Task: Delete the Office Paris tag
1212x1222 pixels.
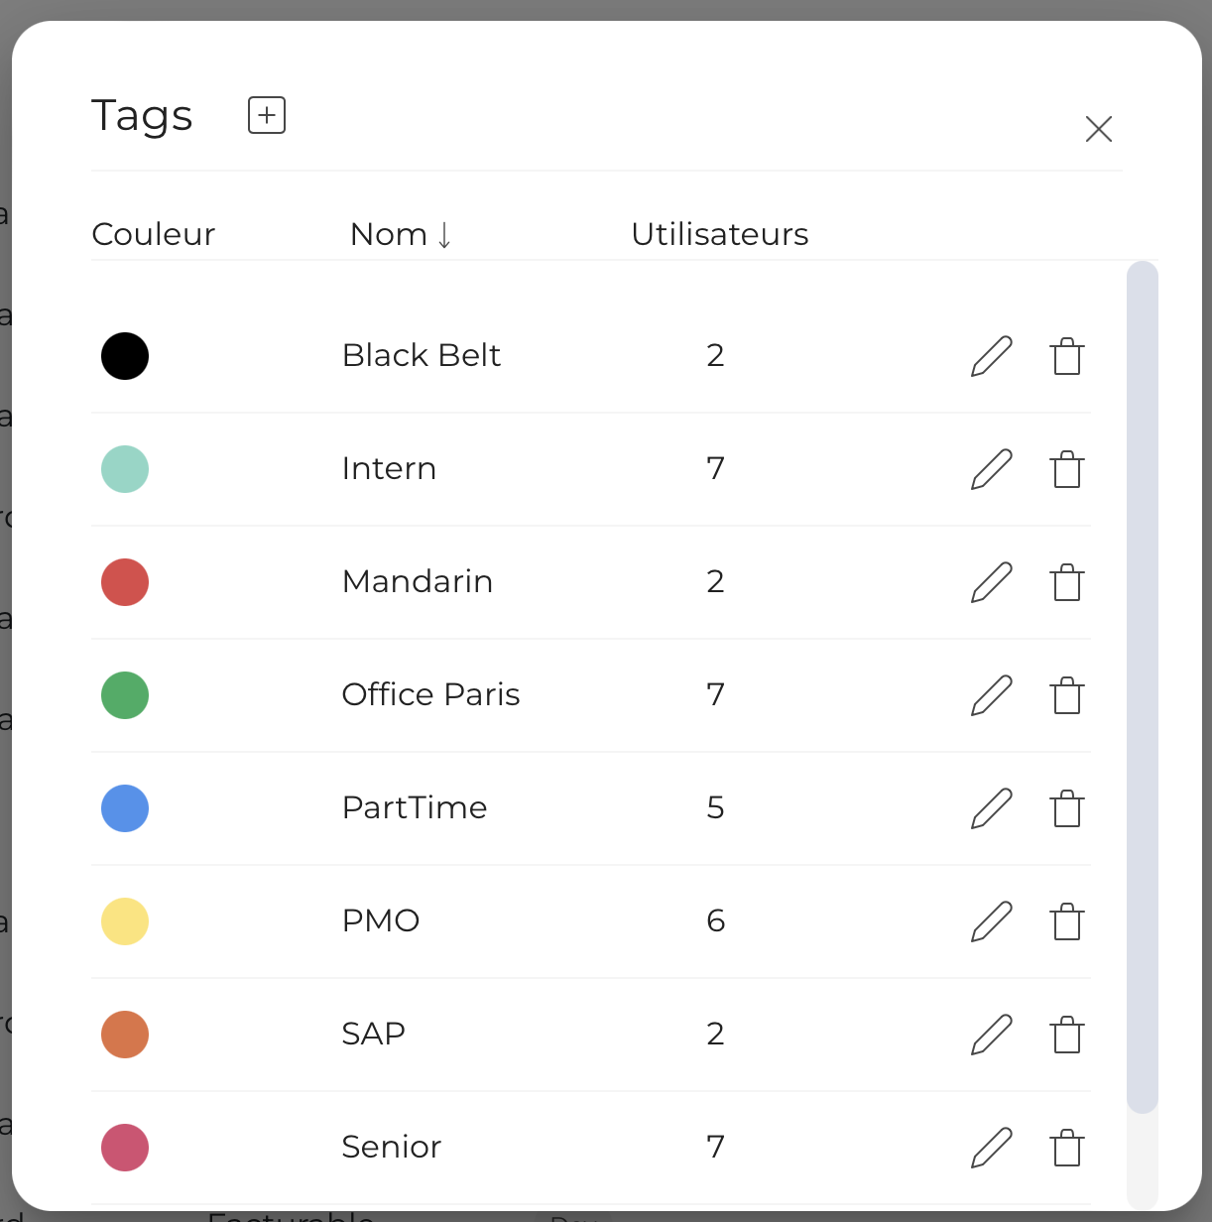Action: coord(1067,695)
